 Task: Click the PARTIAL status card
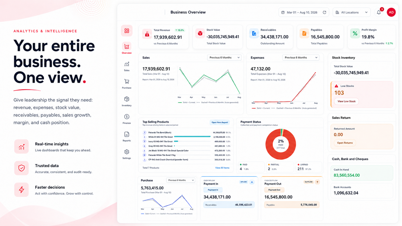[x=280, y=167]
